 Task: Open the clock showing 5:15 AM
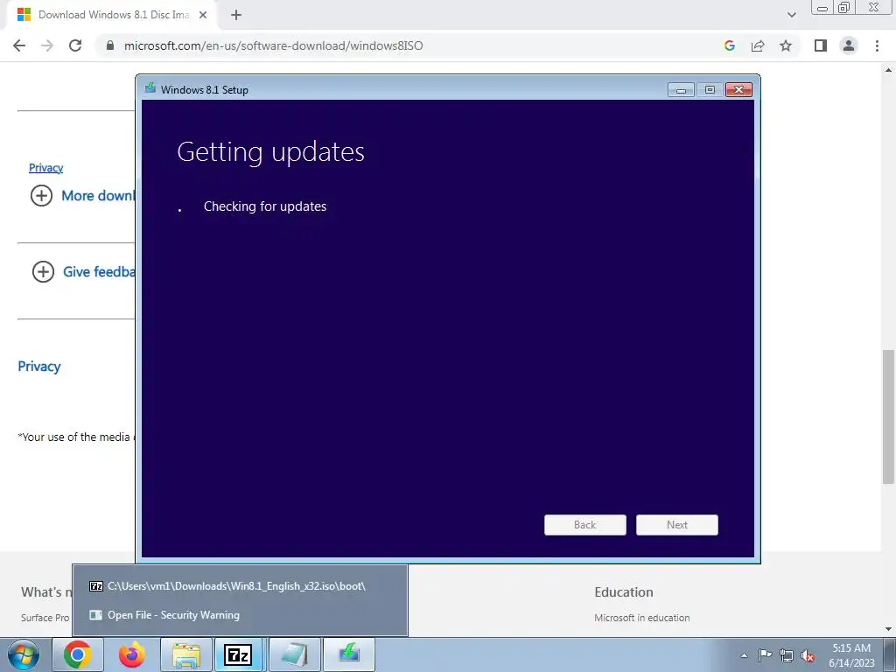tap(851, 655)
